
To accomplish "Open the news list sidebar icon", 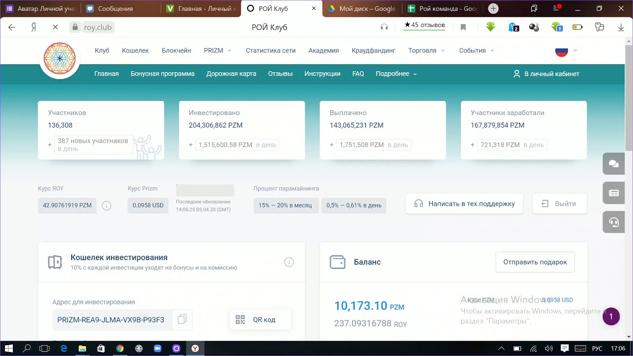I will click(614, 193).
